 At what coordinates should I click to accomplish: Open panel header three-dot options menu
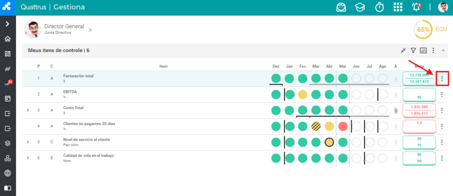[x=433, y=51]
